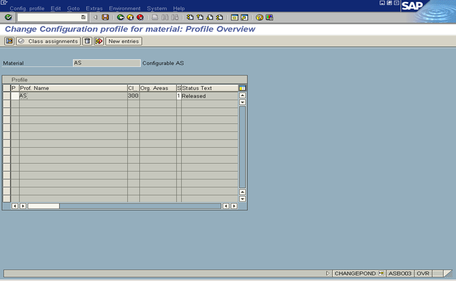456x281 pixels.
Task: Click the Find Next binoculars icon
Action: (x=175, y=17)
